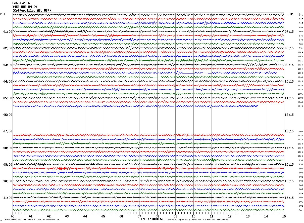Select the 15 minute mark on the axis
The width and height of the screenshot is (304, 223).
[284, 216]
